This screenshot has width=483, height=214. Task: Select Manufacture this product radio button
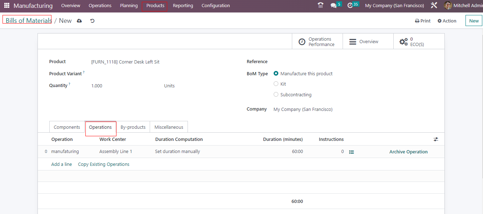click(276, 73)
